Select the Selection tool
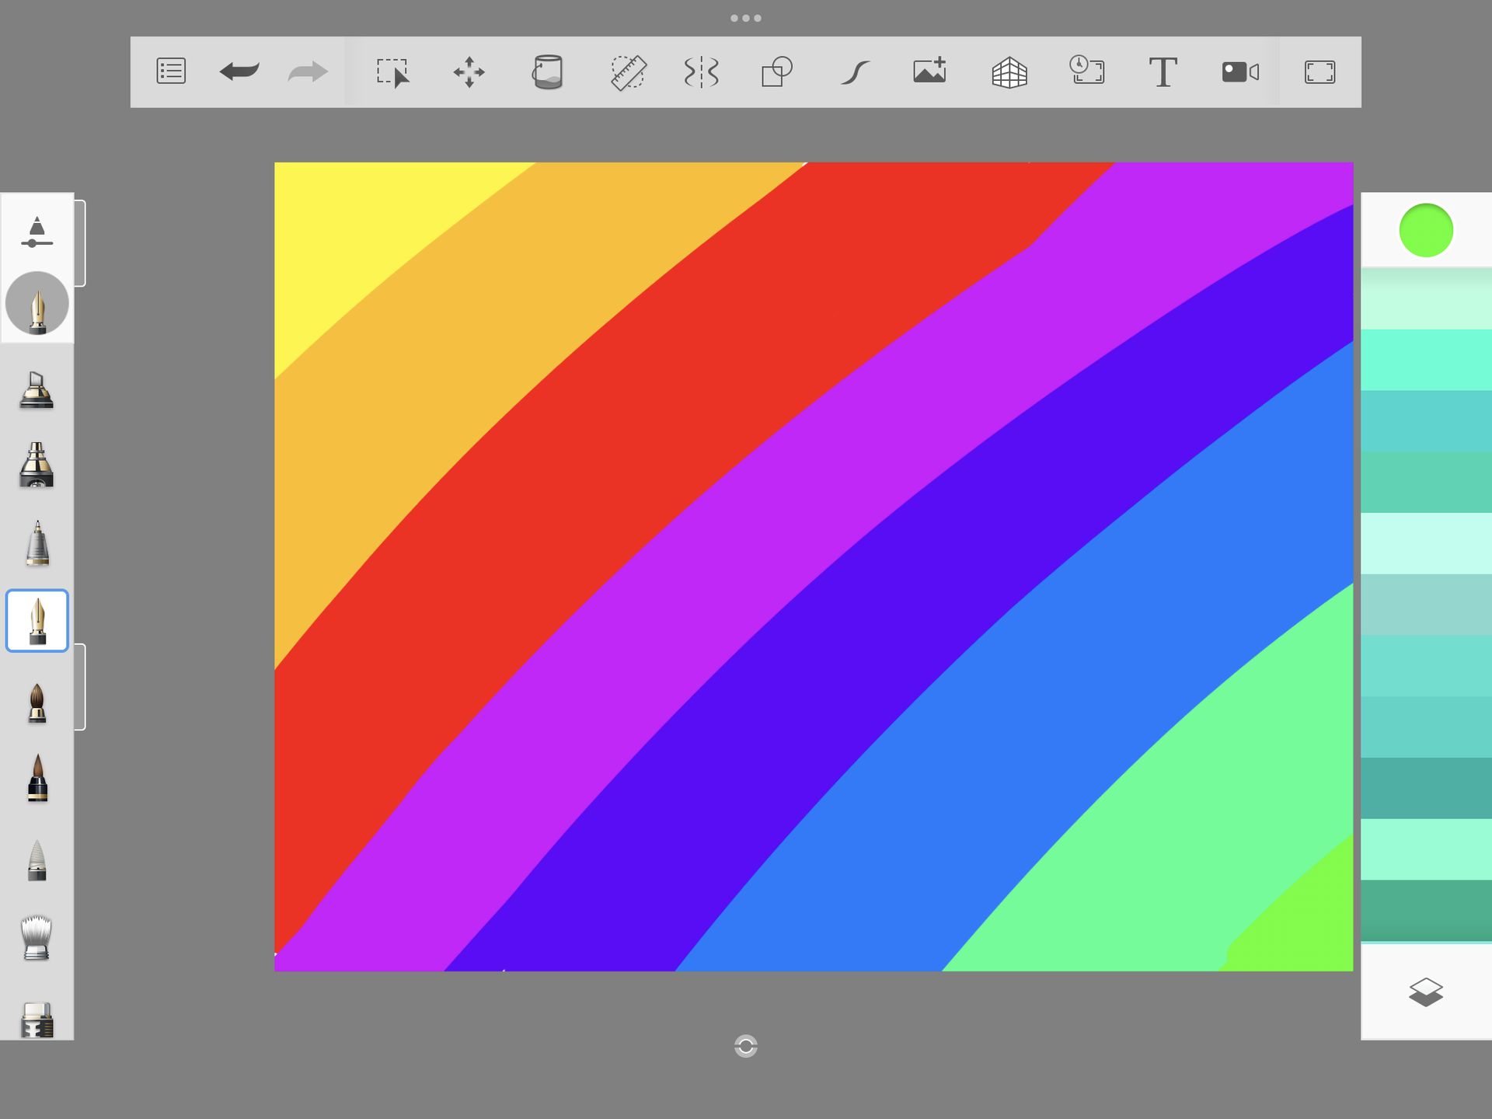 coord(392,72)
